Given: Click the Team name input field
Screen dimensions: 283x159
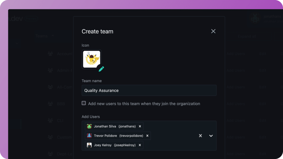Looking at the screenshot, I should point(149,90).
